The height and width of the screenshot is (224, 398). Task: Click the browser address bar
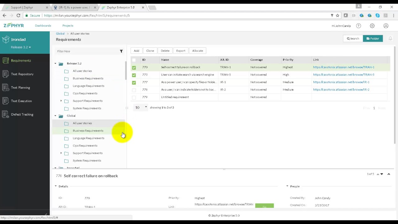click(x=187, y=15)
